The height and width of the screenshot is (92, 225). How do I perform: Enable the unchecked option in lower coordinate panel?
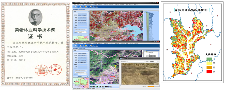(x=76, y=72)
